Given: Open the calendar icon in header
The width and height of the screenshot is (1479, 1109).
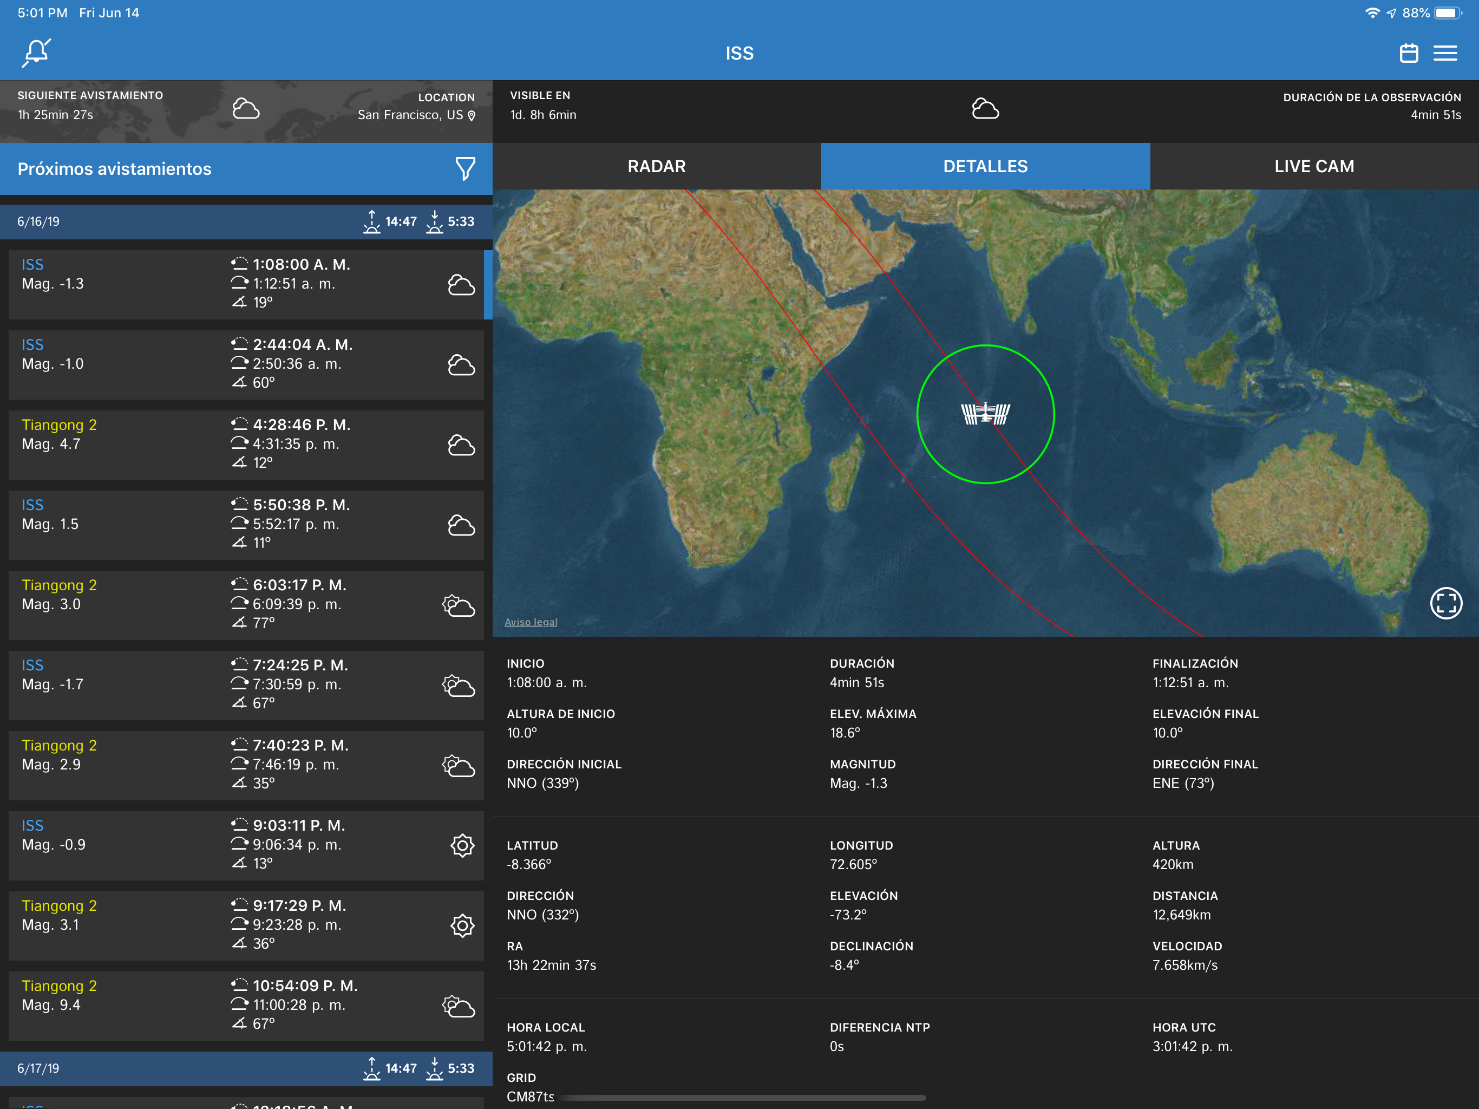Looking at the screenshot, I should coord(1408,53).
